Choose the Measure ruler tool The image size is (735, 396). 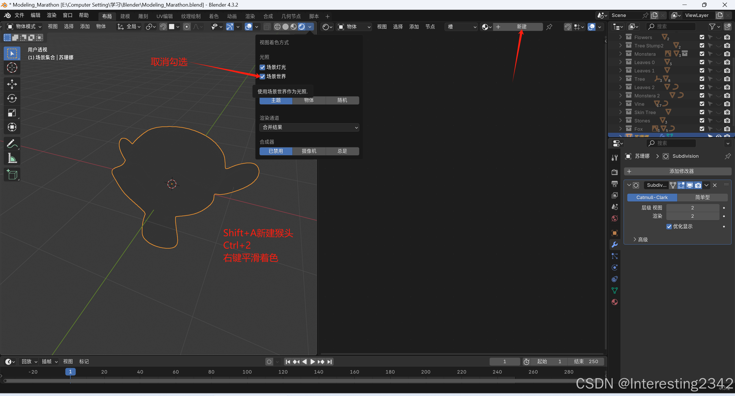click(12, 158)
